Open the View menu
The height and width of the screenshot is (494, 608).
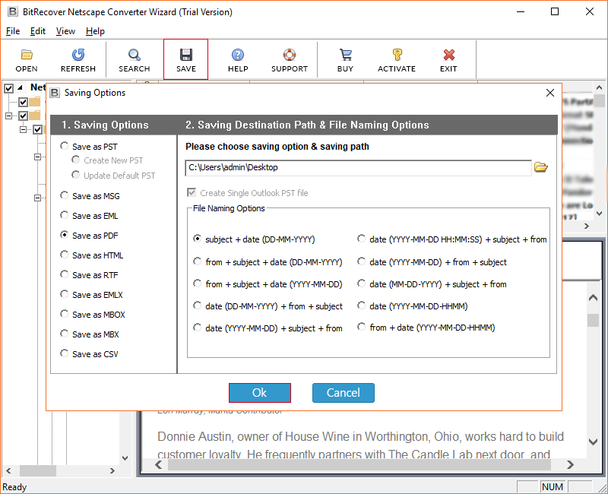tap(65, 31)
